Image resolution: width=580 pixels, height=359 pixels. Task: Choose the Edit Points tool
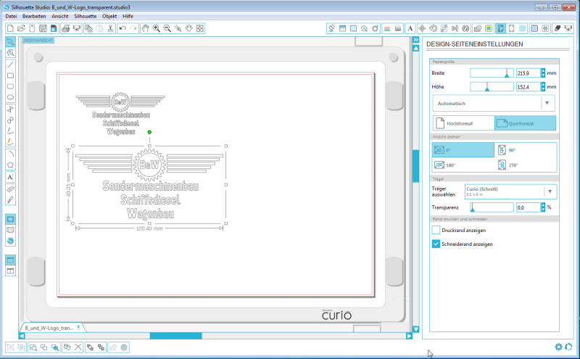tap(10, 53)
